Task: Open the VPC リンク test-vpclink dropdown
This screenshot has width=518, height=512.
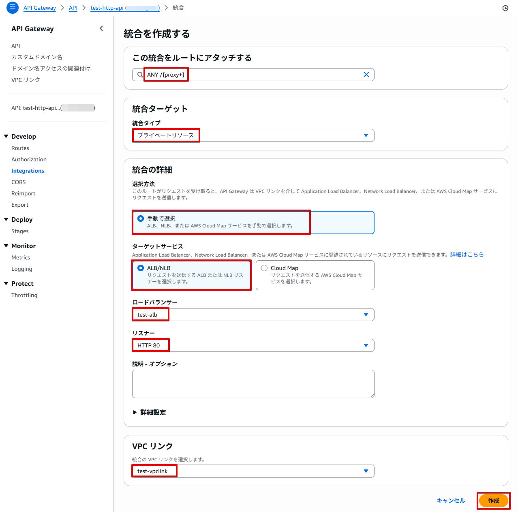Action: click(x=253, y=471)
